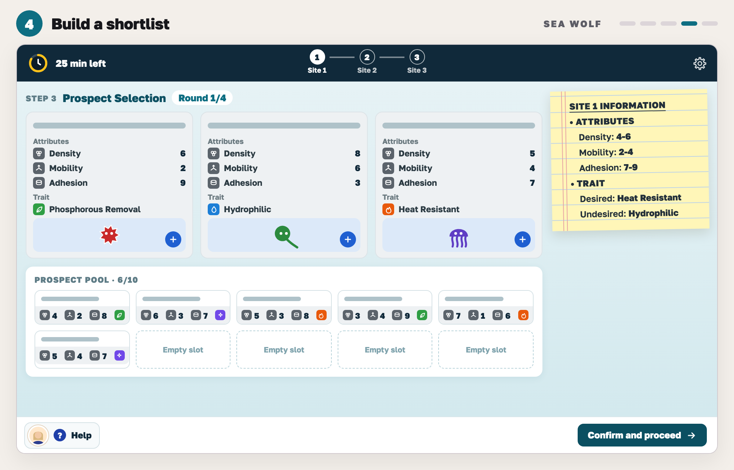734x470 pixels.
Task: Select pool prospect with stats 7, 1, 6
Action: coord(486,307)
